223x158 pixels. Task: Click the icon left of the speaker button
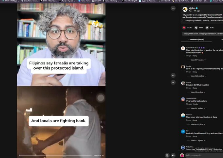pyautogui.click(x=167, y=155)
